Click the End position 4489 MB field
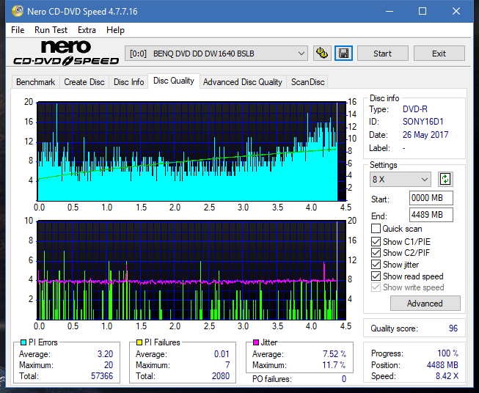This screenshot has height=393, width=479. point(431,215)
